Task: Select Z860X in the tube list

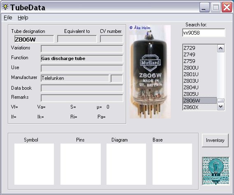Action: click(x=200, y=107)
